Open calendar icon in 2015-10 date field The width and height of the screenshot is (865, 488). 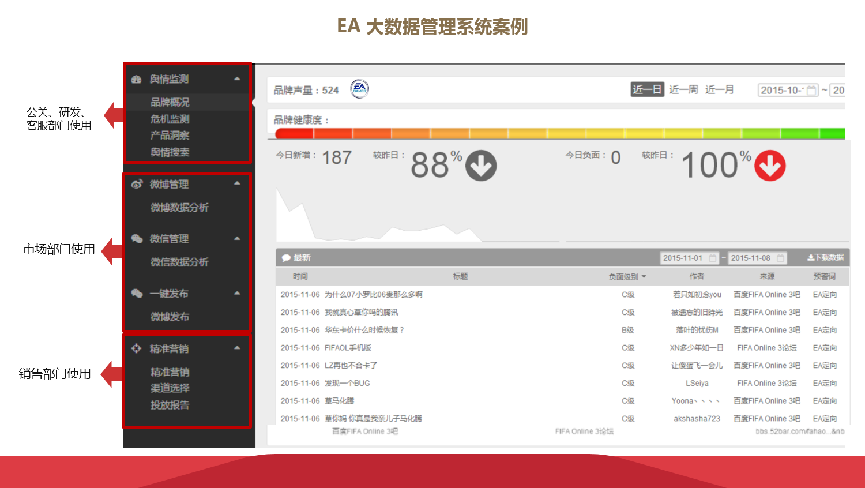click(x=811, y=91)
